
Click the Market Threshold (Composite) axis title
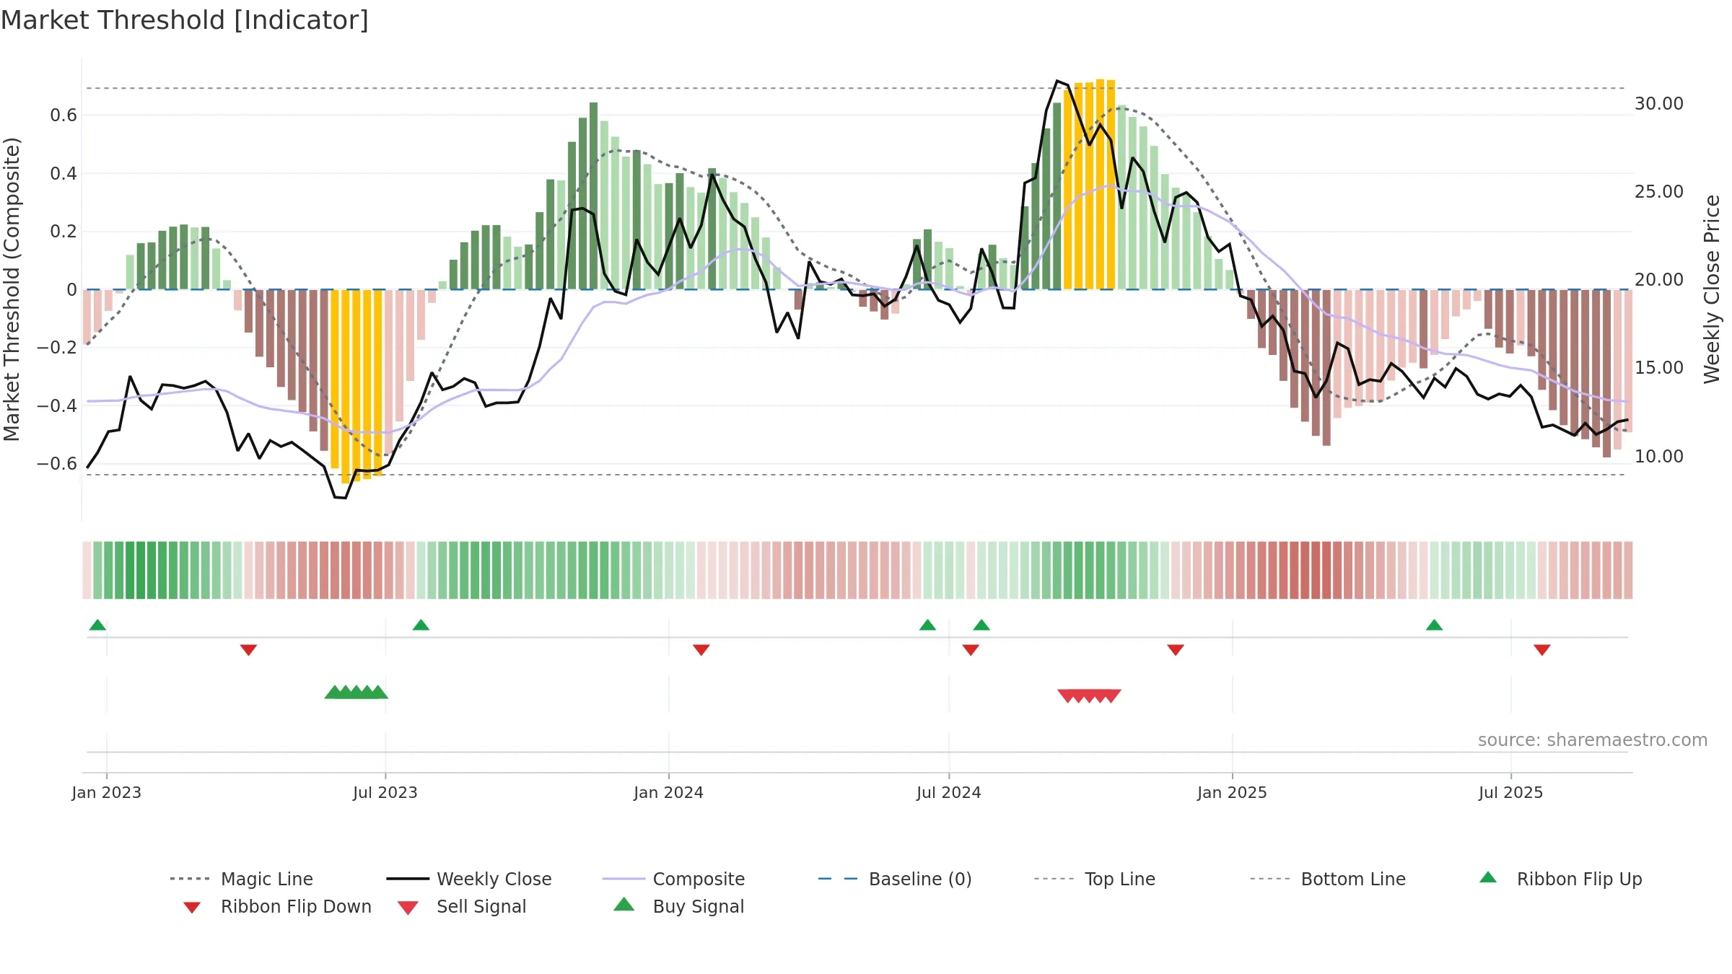(12, 289)
